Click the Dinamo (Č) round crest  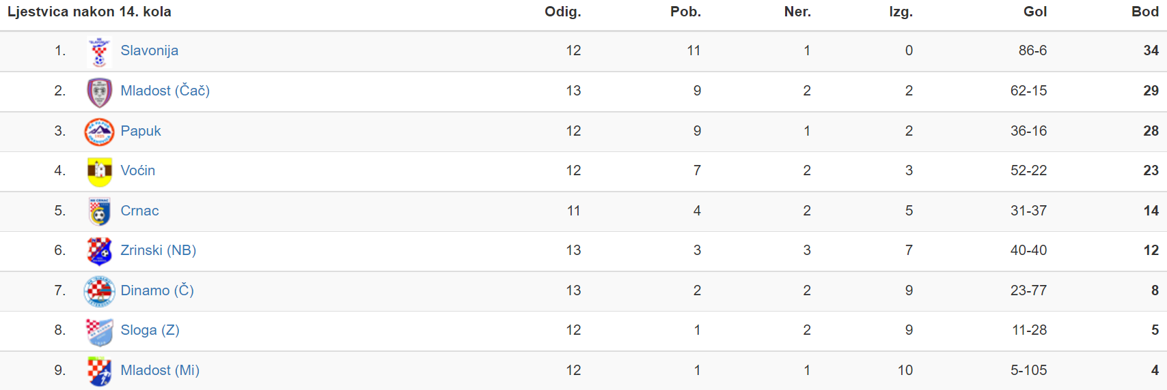tap(100, 291)
